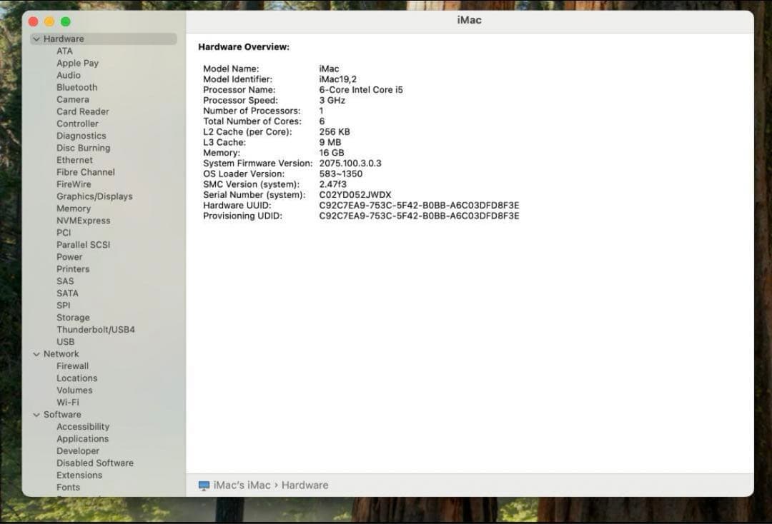772x524 pixels.
Task: Collapse the Hardware section
Action: pos(36,39)
